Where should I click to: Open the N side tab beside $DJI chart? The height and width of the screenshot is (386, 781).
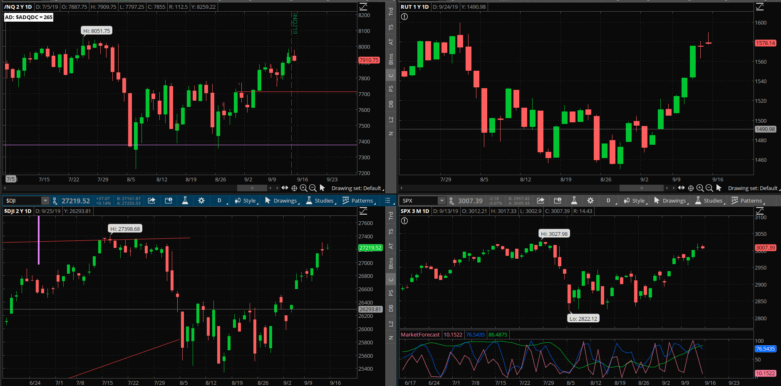(391, 338)
